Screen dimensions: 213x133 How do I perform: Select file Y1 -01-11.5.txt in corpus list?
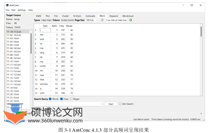(x=14, y=32)
